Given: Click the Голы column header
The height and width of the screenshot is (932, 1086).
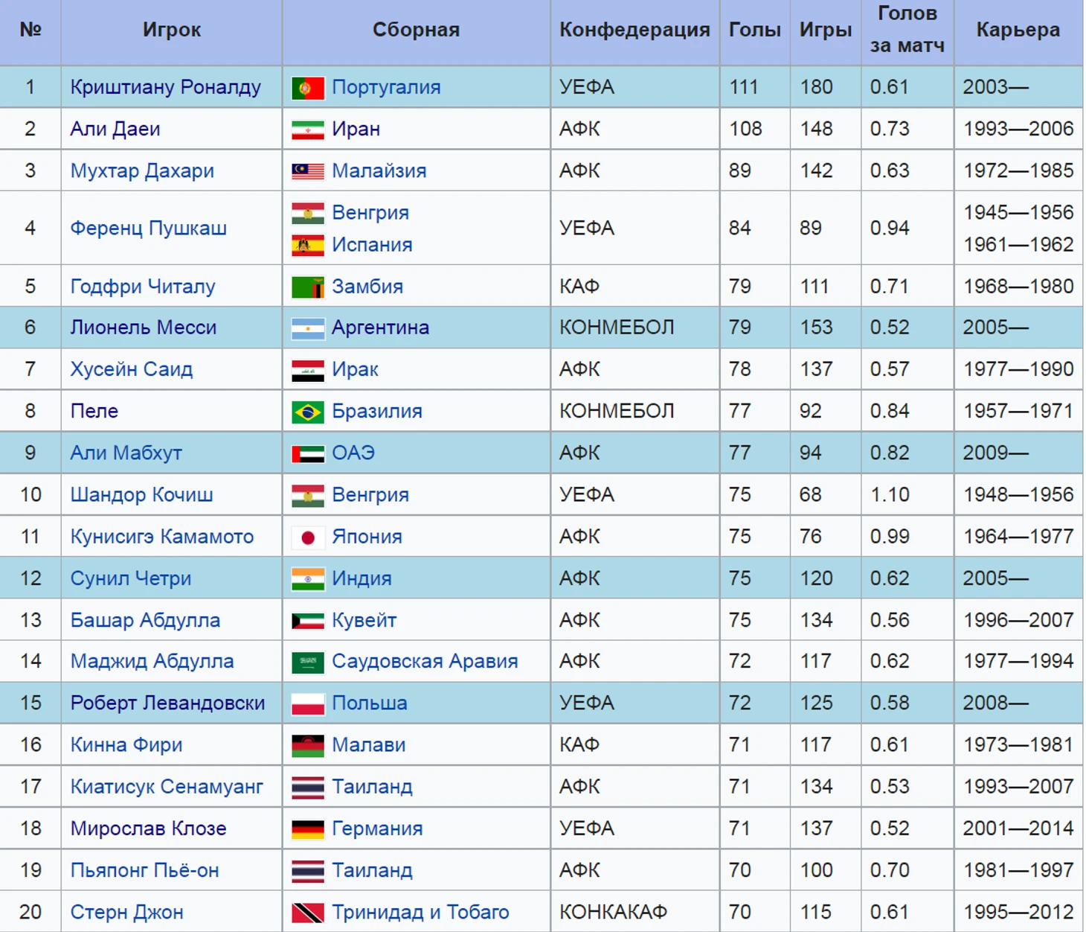Looking at the screenshot, I should click(754, 30).
